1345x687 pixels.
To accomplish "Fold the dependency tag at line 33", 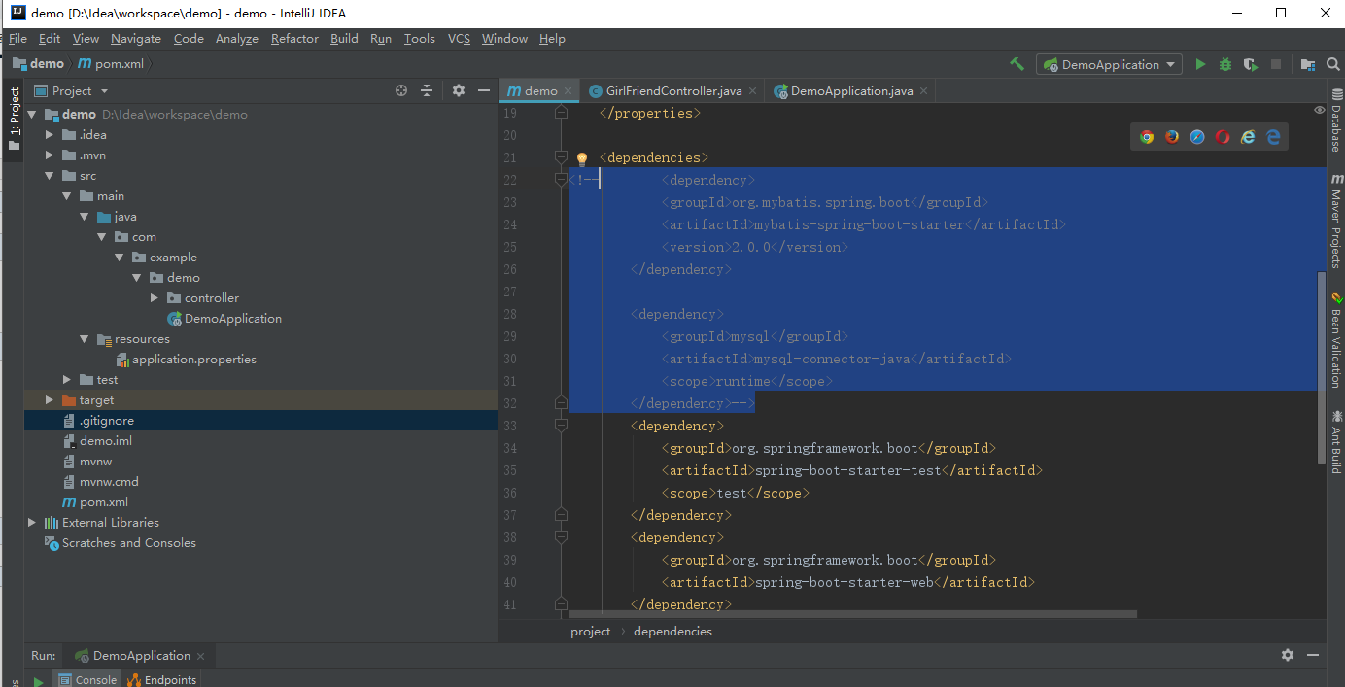I will [x=561, y=426].
